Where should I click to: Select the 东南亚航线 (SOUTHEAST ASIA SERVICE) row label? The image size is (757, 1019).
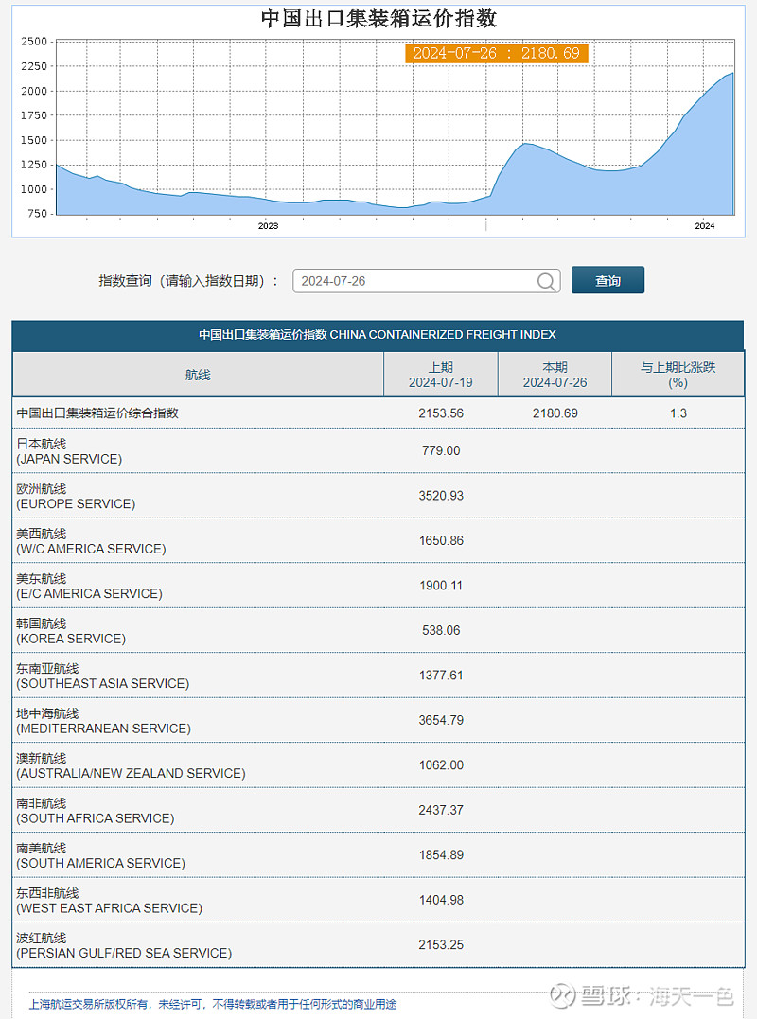102,676
